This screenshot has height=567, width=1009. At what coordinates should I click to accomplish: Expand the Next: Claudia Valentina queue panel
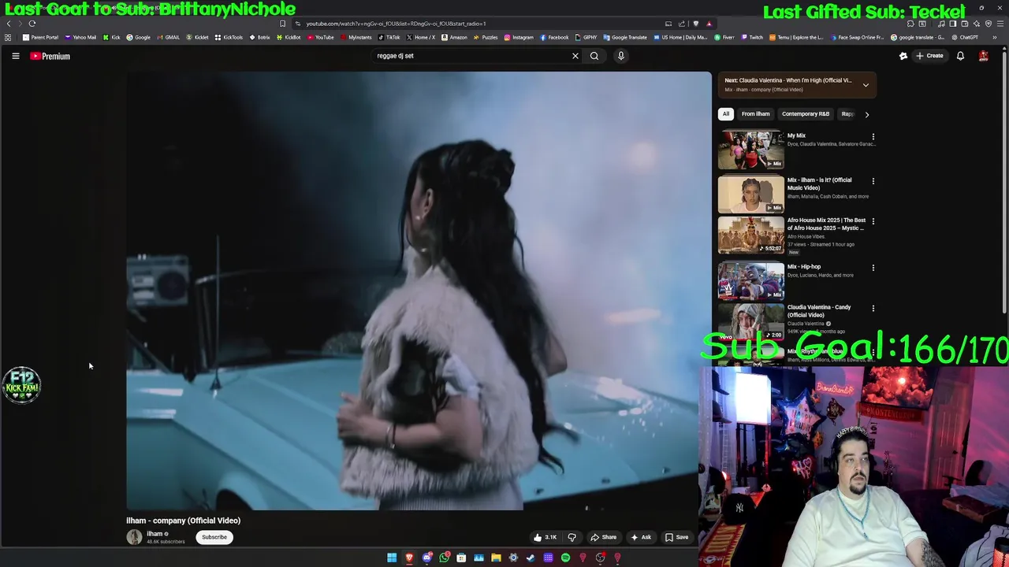pos(866,85)
